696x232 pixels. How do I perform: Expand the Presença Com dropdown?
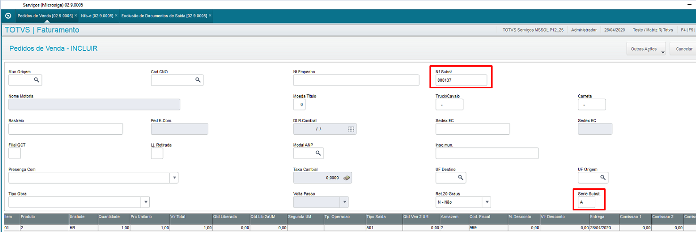click(x=174, y=178)
